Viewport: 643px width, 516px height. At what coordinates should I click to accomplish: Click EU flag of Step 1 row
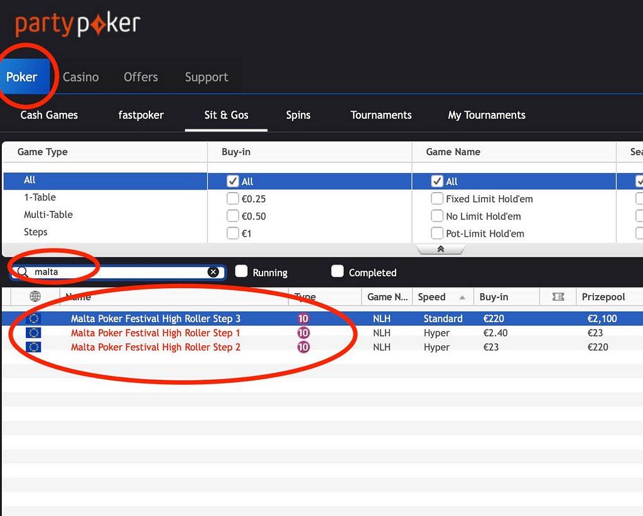pyautogui.click(x=33, y=333)
